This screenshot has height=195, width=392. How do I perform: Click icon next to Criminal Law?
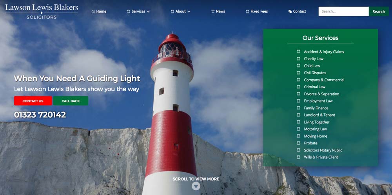point(298,87)
